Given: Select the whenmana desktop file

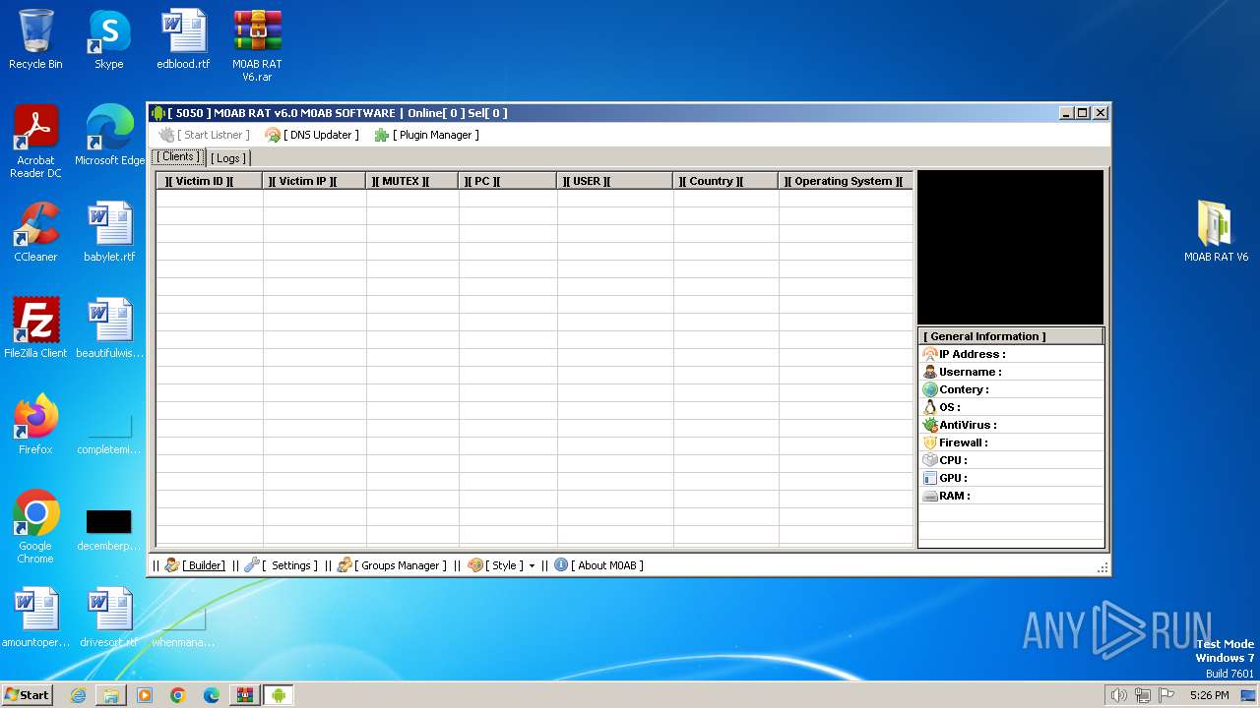Looking at the screenshot, I should click(183, 624).
